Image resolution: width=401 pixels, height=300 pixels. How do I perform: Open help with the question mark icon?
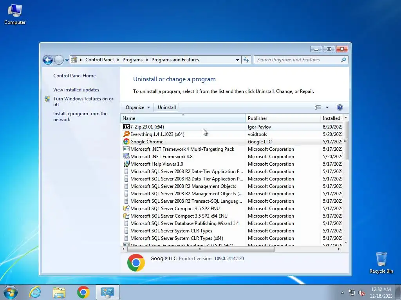click(340, 107)
